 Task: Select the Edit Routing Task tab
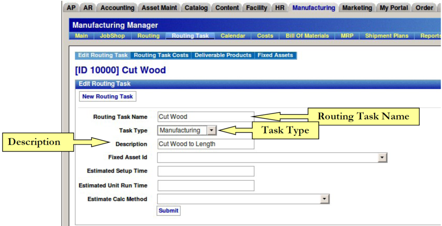[103, 56]
